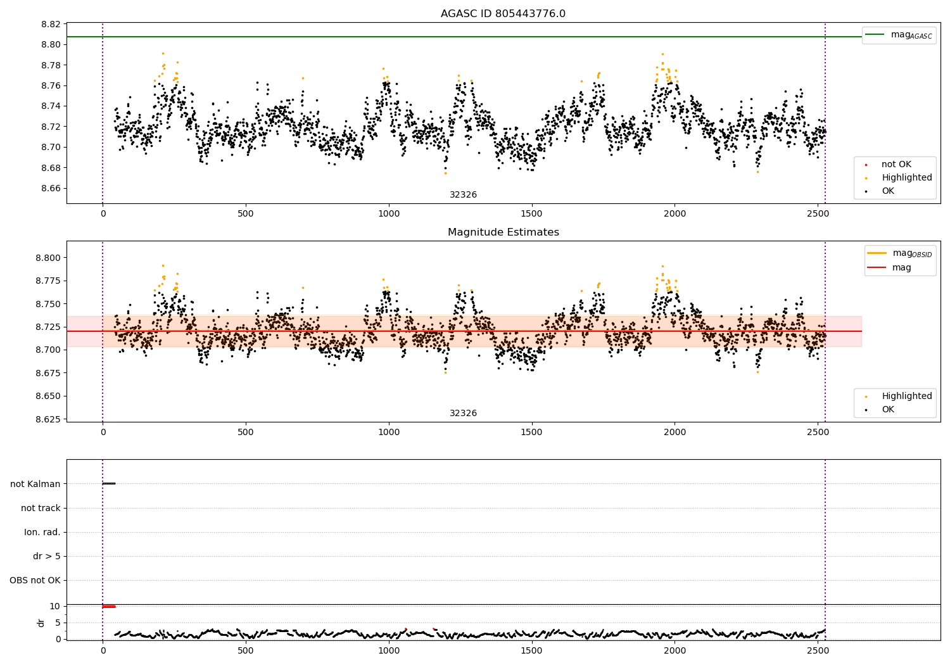Click the 'Magnitude Estimates' title

[503, 232]
